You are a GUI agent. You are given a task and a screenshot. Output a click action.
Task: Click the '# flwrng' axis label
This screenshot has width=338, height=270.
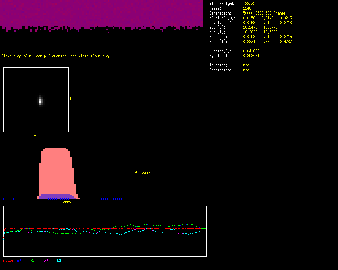(143, 172)
